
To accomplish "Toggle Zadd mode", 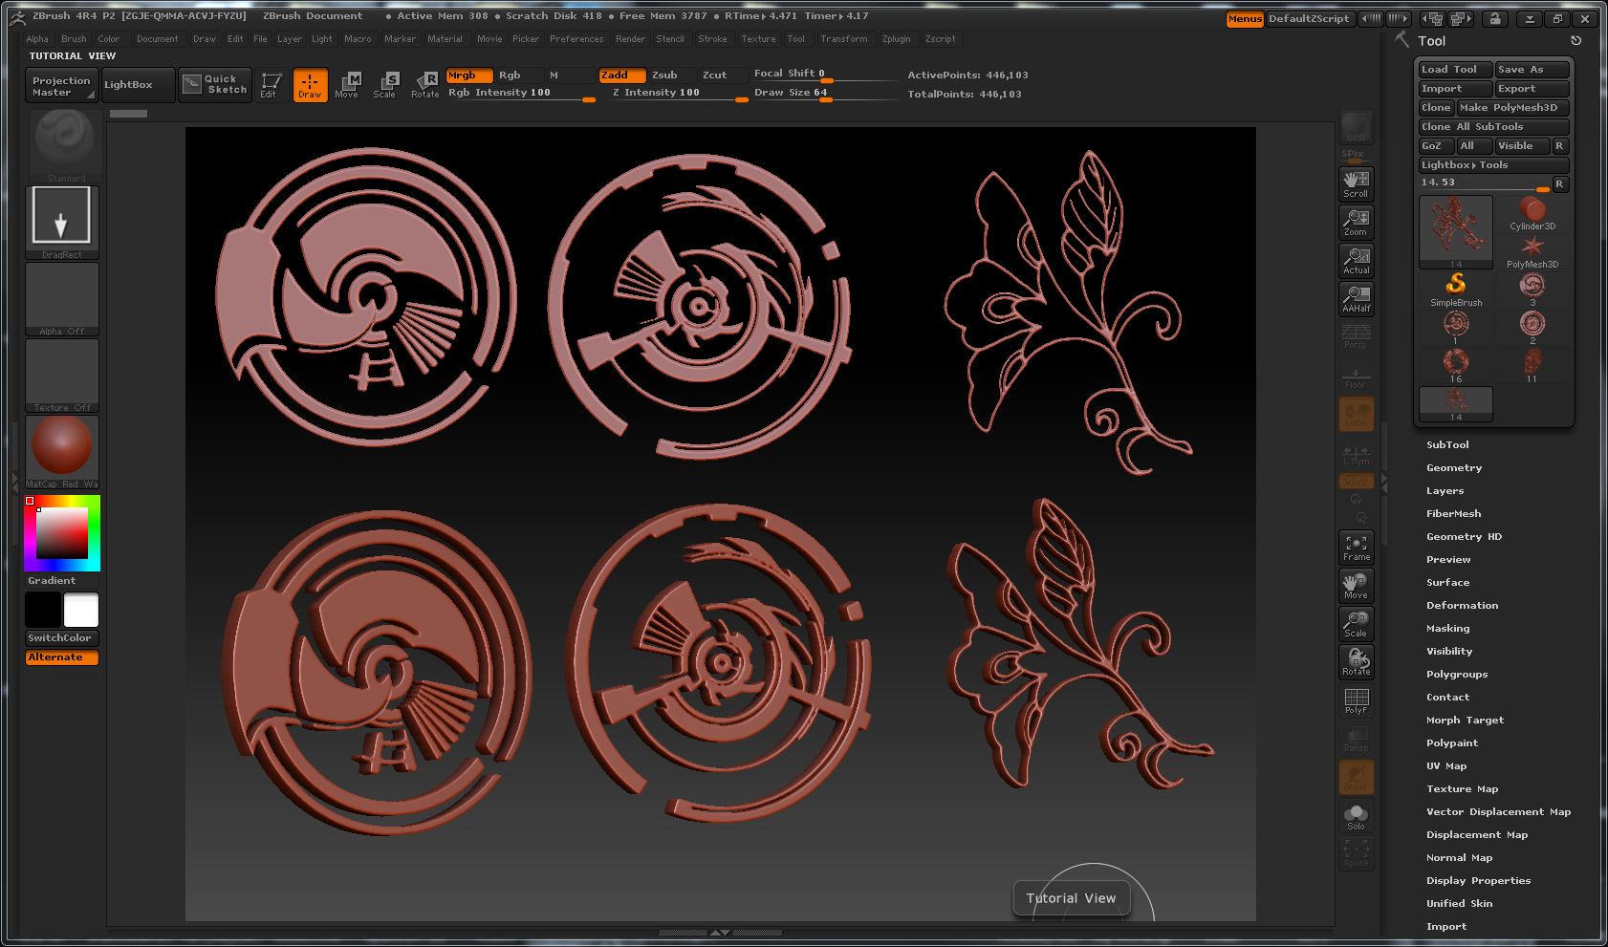I will coord(622,75).
